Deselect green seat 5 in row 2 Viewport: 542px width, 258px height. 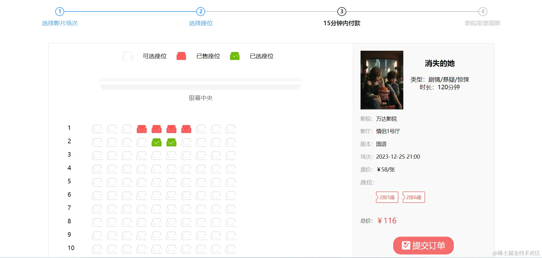(157, 142)
